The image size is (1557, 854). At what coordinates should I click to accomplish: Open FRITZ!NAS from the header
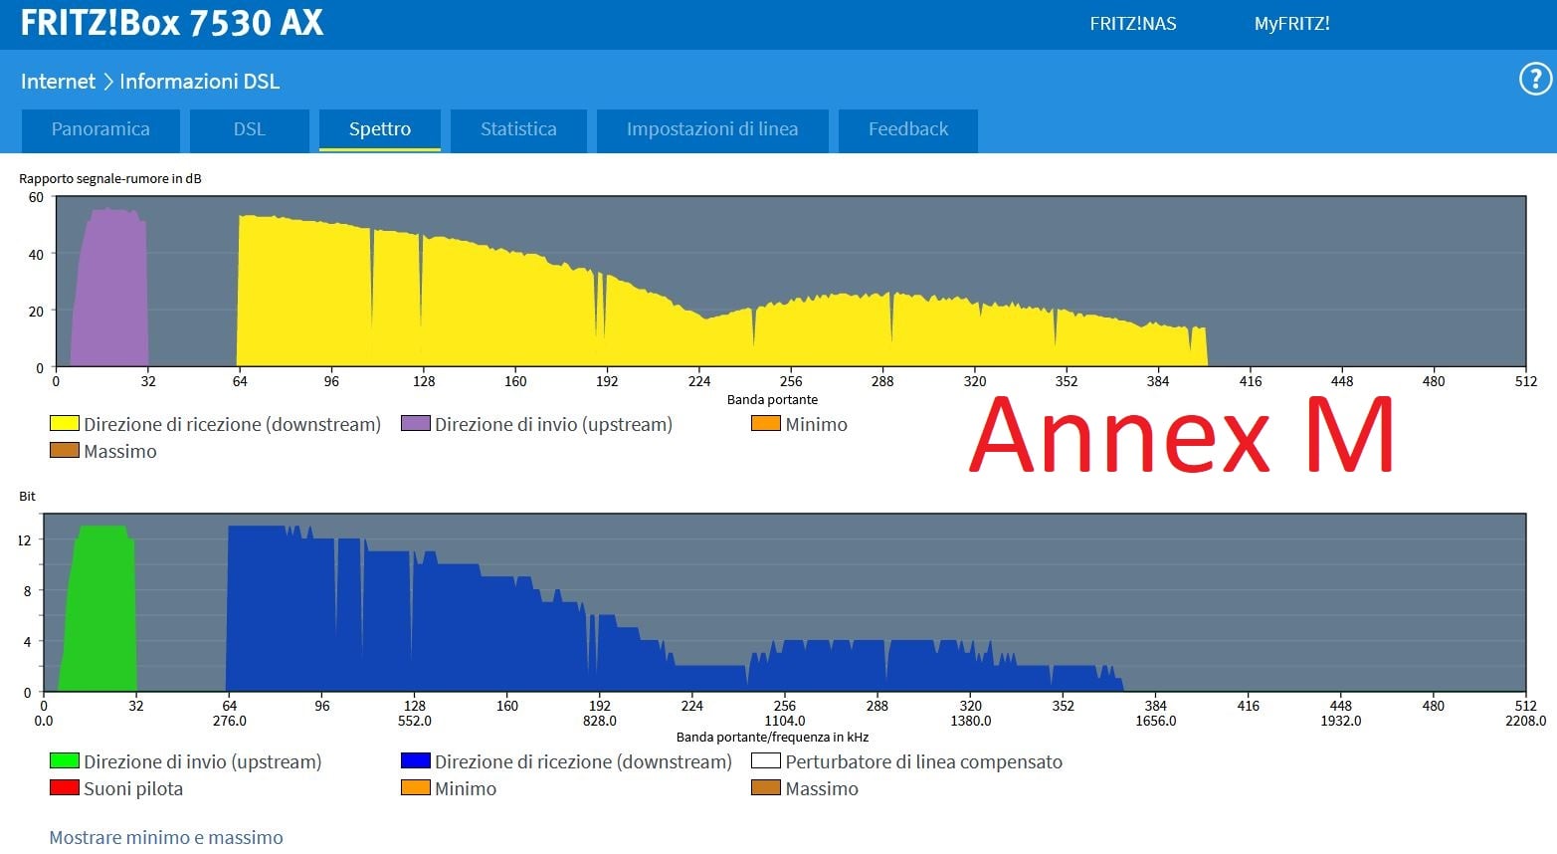tap(1132, 24)
